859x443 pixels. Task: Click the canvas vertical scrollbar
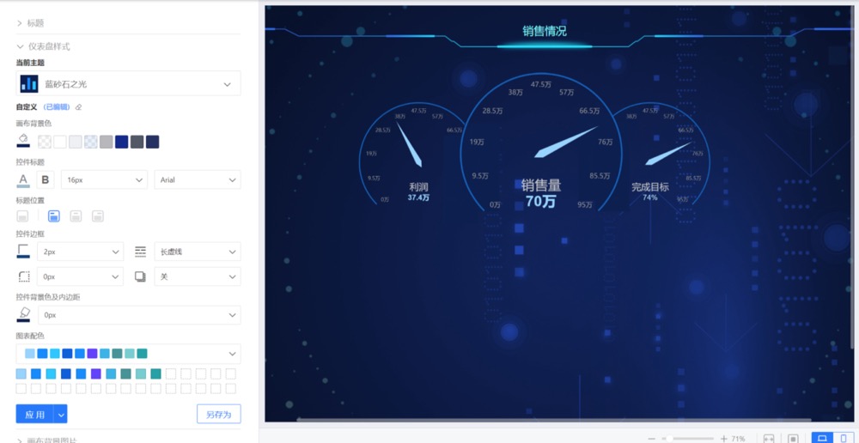click(851, 178)
